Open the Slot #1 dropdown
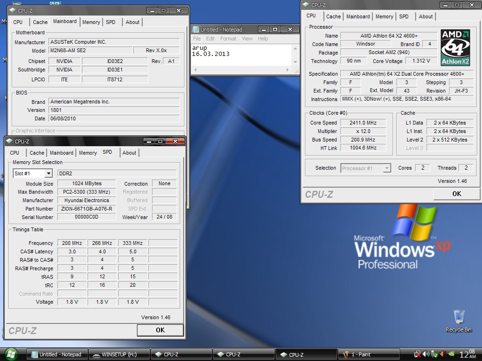The width and height of the screenshot is (482, 361). click(x=48, y=173)
